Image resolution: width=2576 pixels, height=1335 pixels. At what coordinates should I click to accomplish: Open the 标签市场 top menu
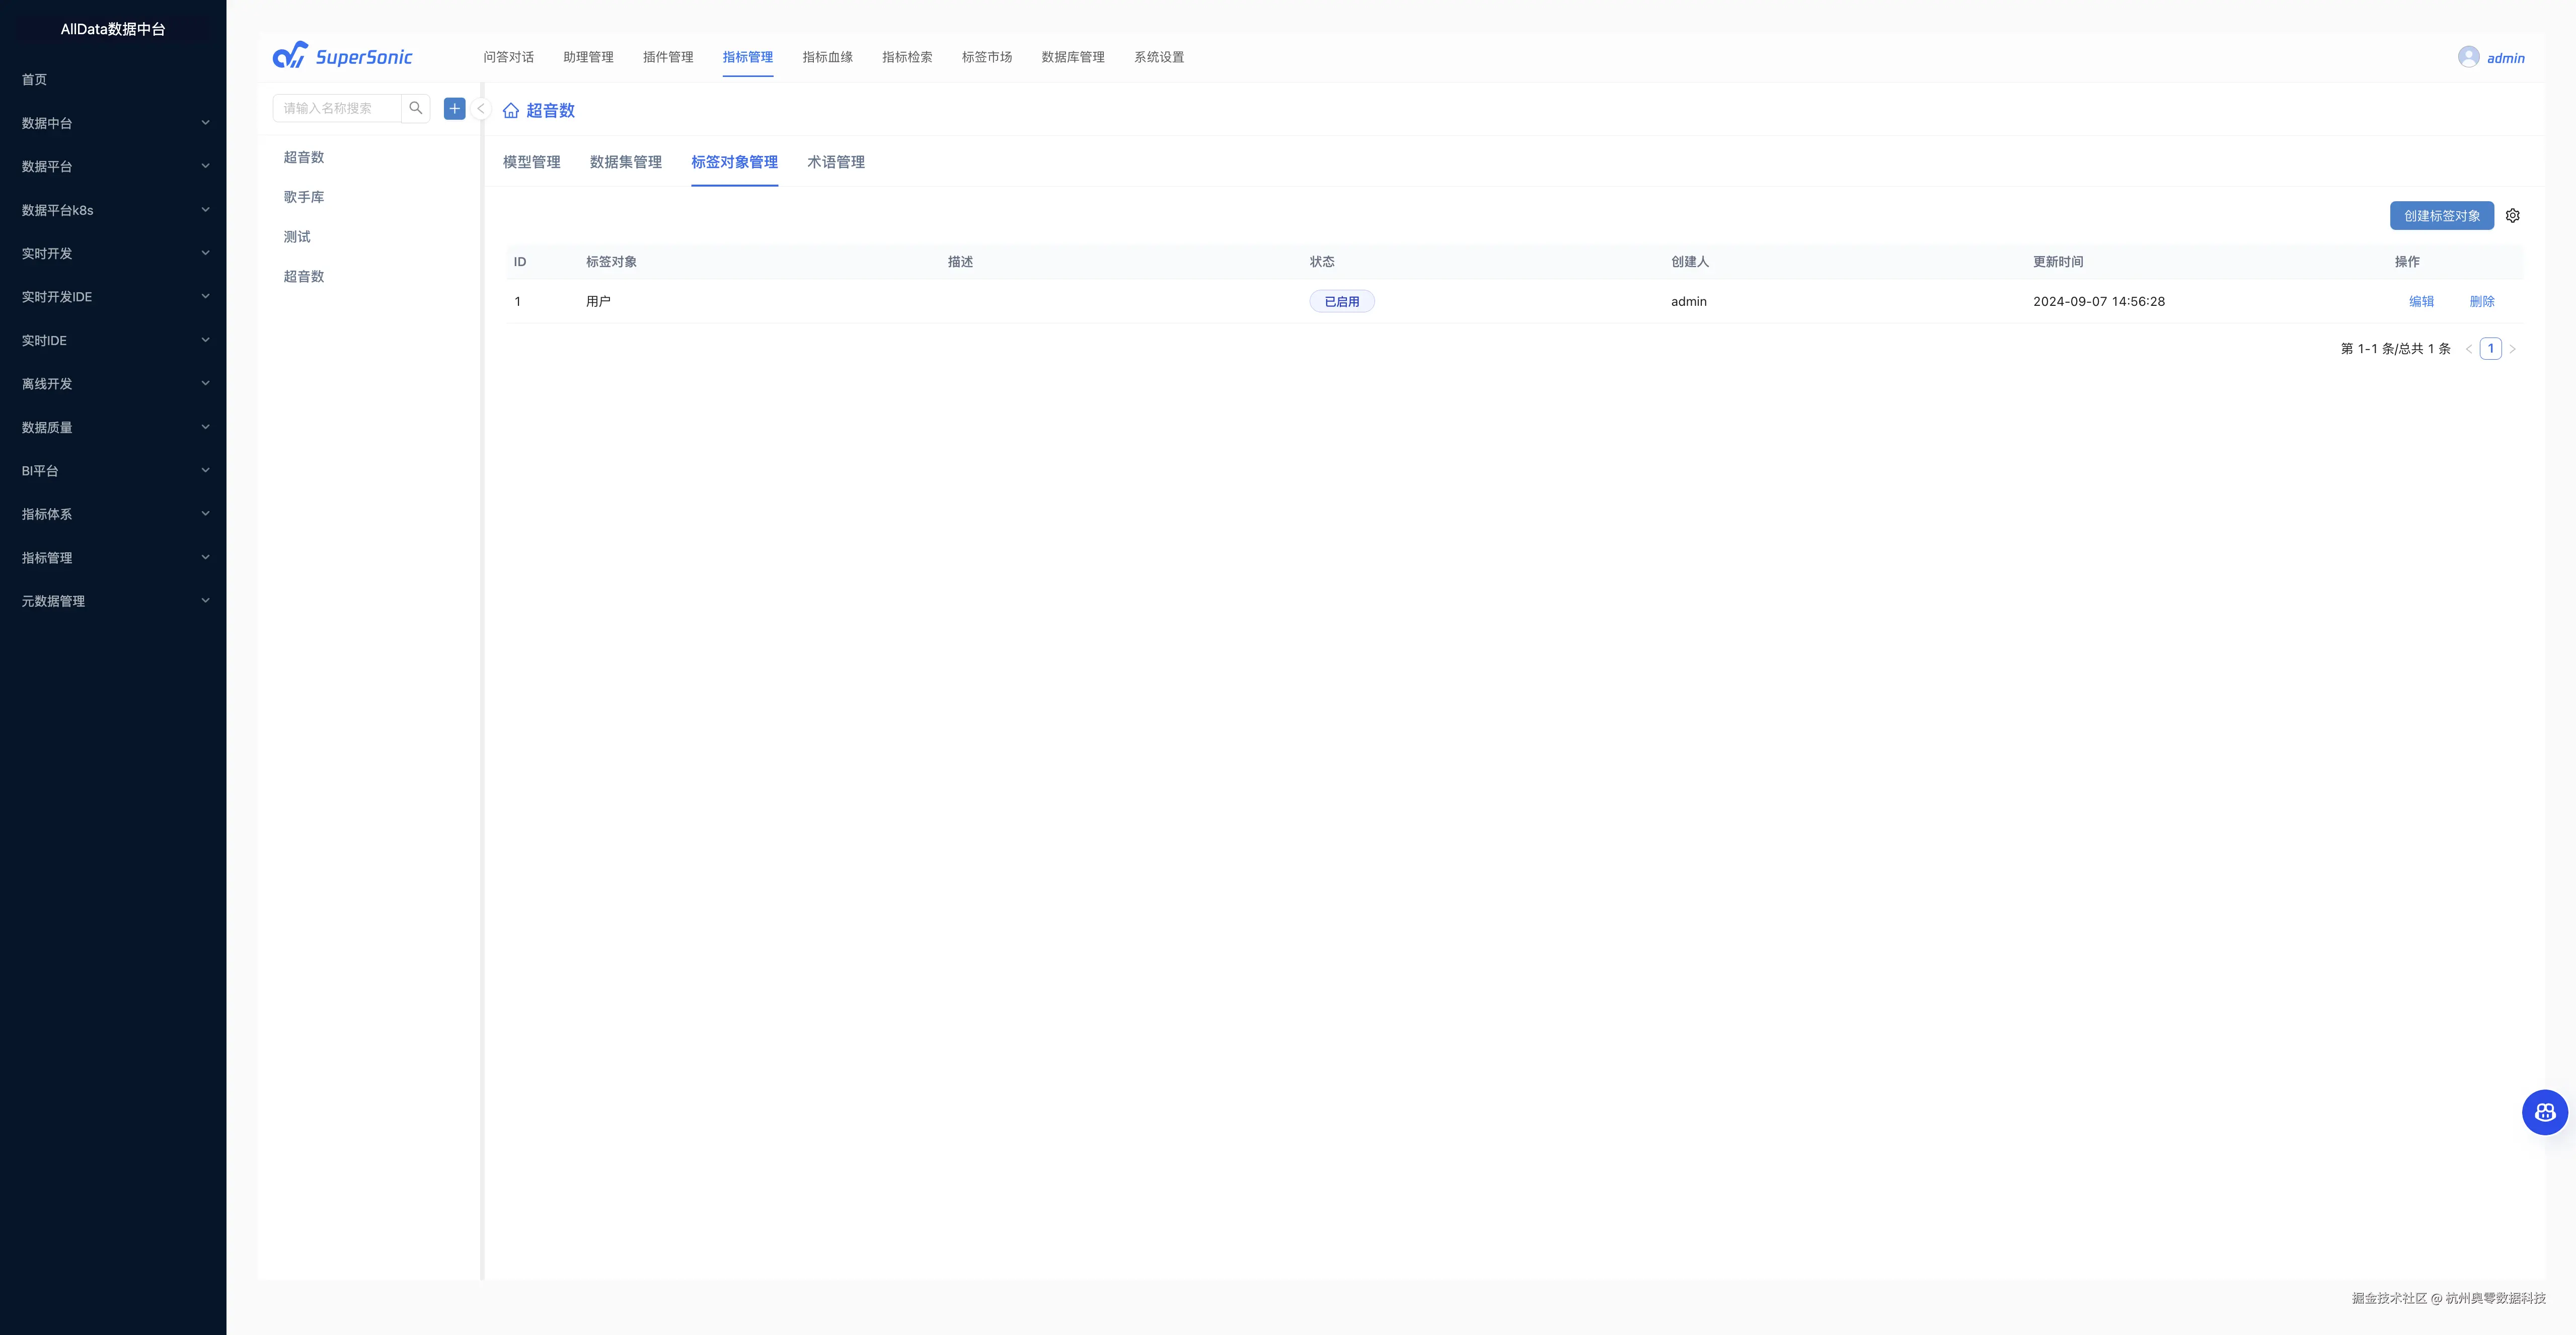coord(986,57)
